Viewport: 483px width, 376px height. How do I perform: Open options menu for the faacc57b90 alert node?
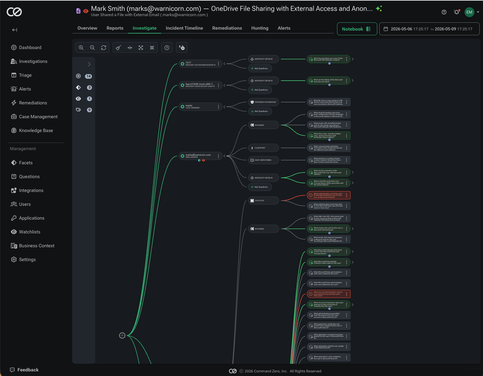(x=218, y=85)
